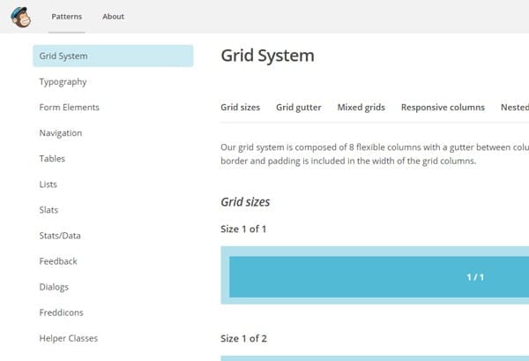The width and height of the screenshot is (529, 361).
Task: Click the 1 / 1 grid block
Action: pos(379,277)
